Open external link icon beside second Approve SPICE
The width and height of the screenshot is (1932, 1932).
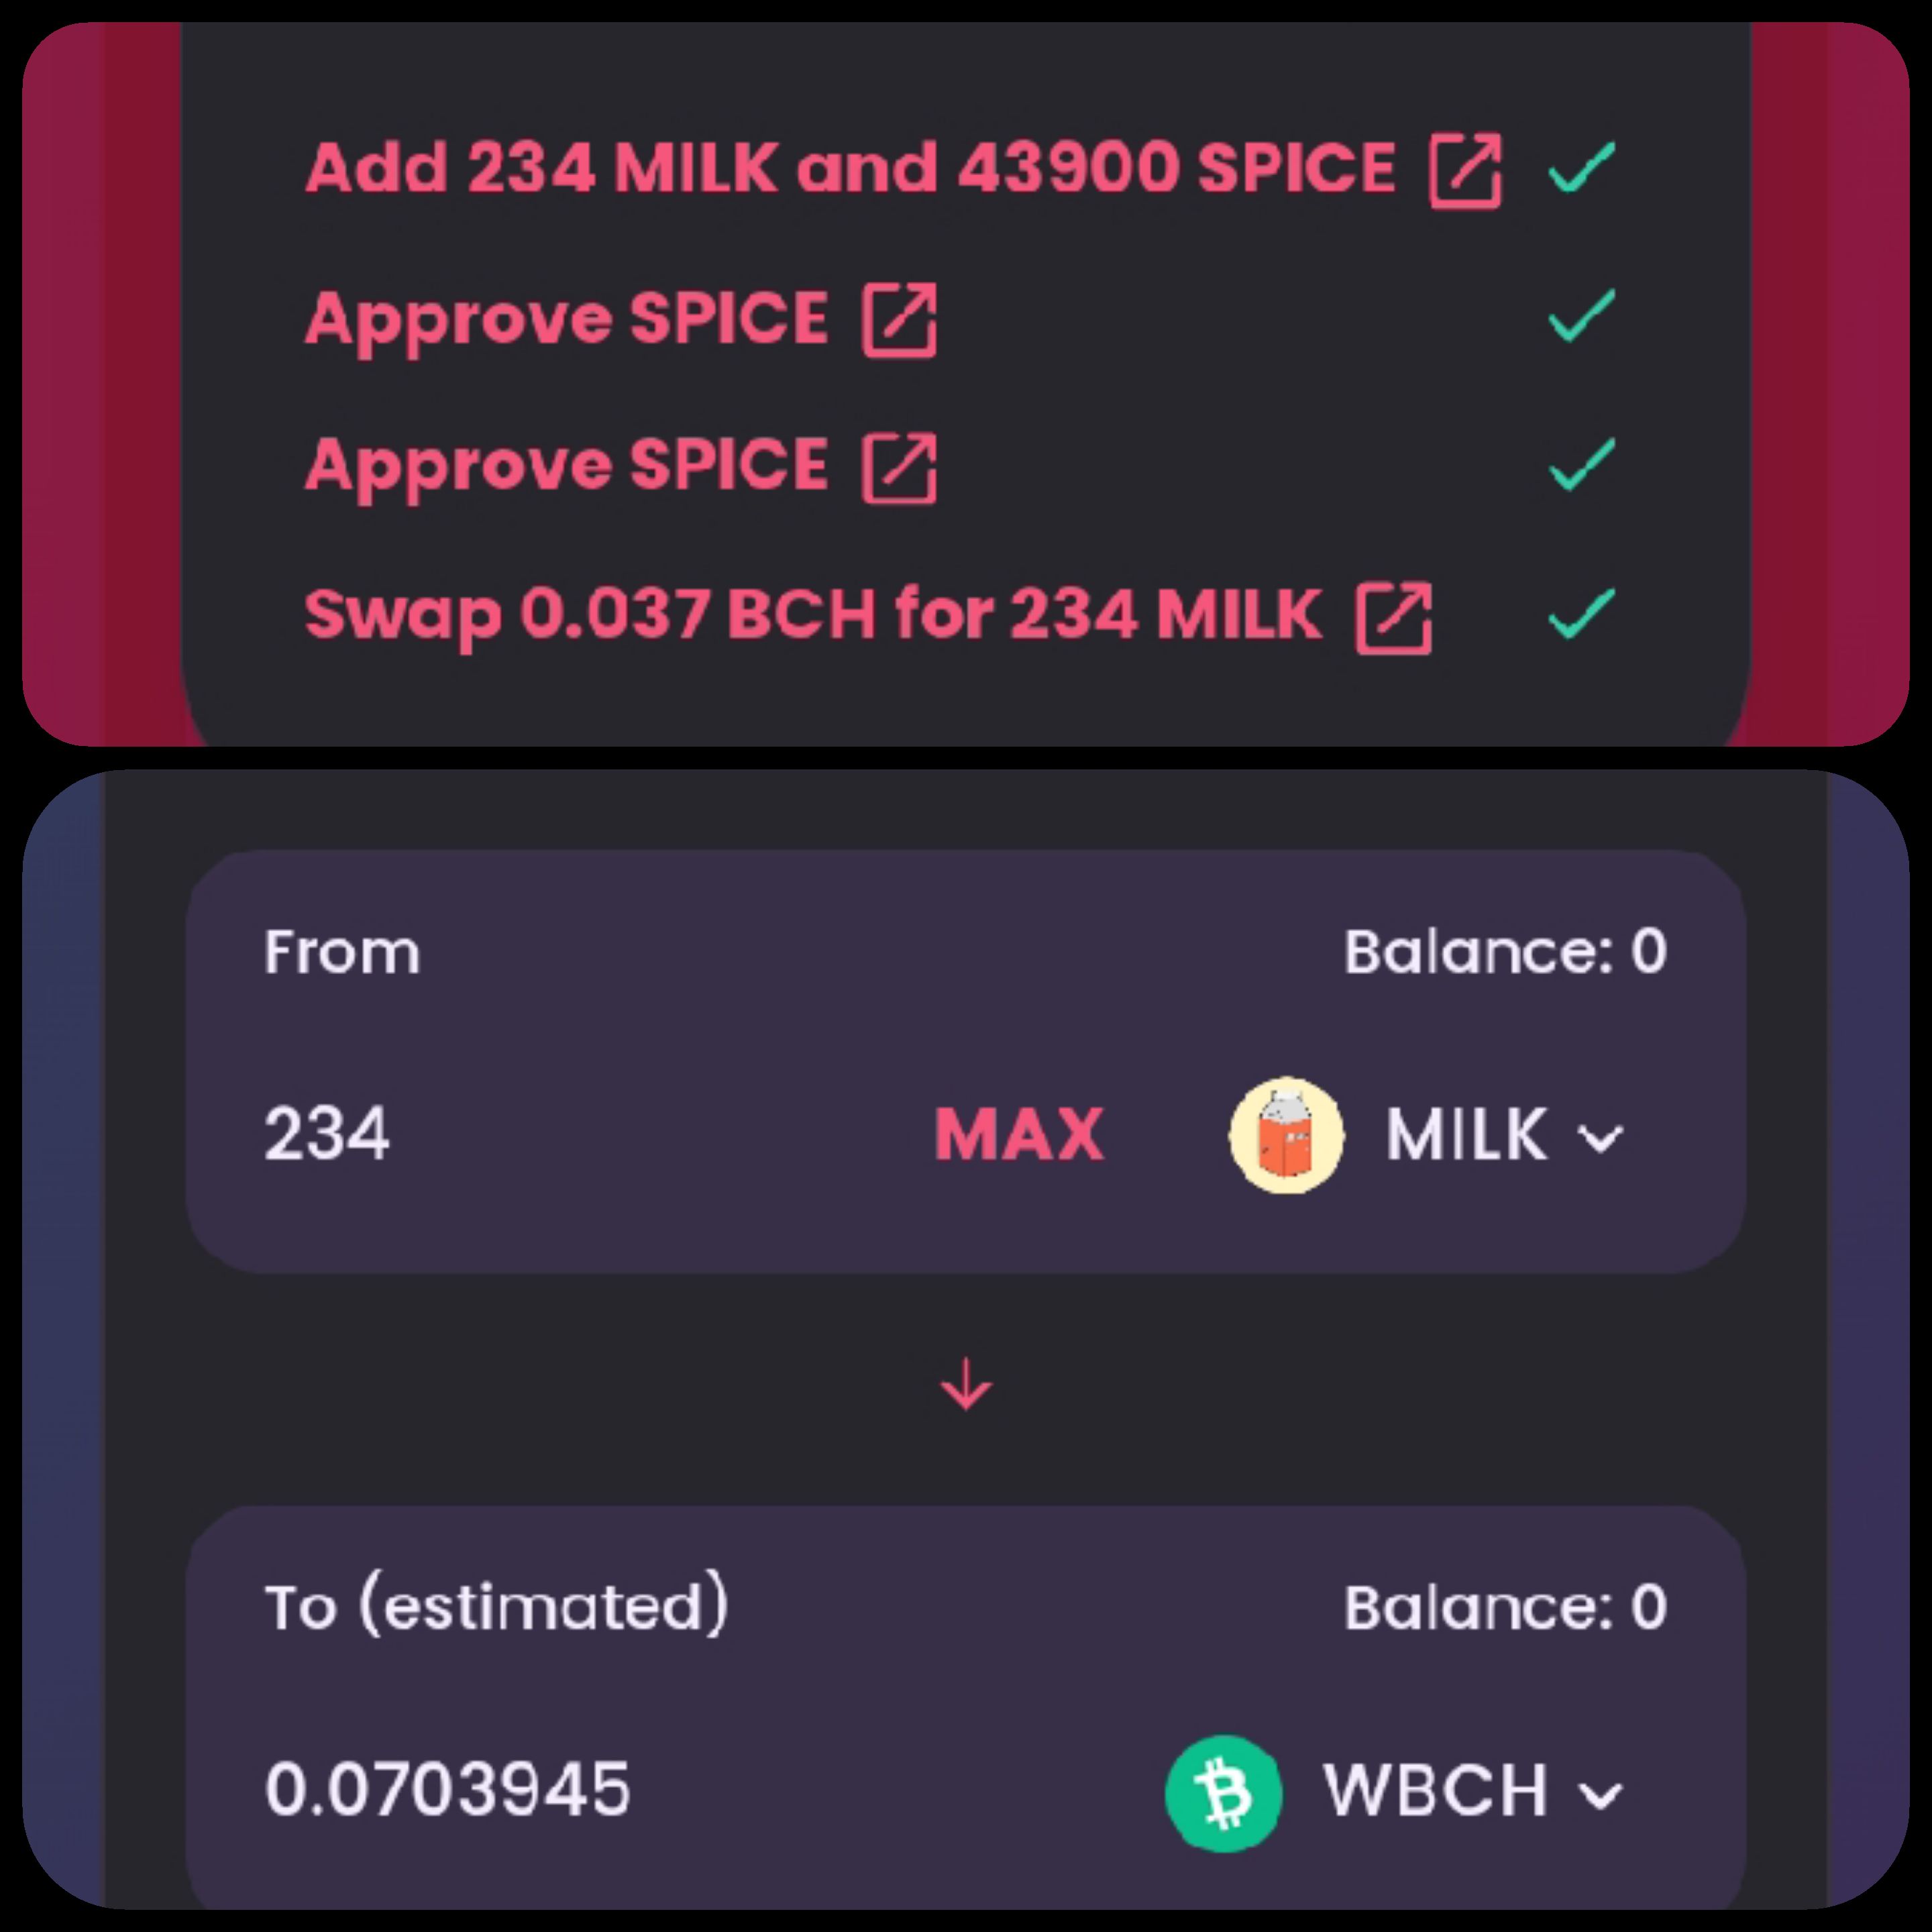900,468
